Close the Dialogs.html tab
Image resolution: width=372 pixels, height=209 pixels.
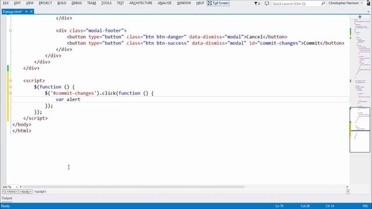[31, 12]
